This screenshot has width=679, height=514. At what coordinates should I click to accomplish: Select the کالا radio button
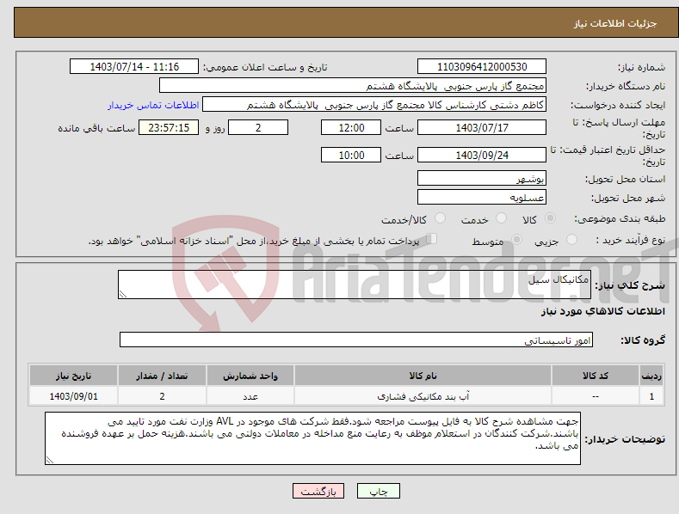pyautogui.click(x=550, y=218)
